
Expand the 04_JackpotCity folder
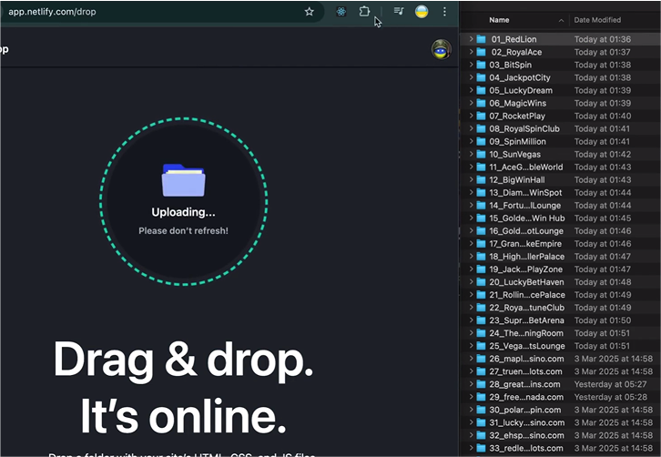point(471,77)
